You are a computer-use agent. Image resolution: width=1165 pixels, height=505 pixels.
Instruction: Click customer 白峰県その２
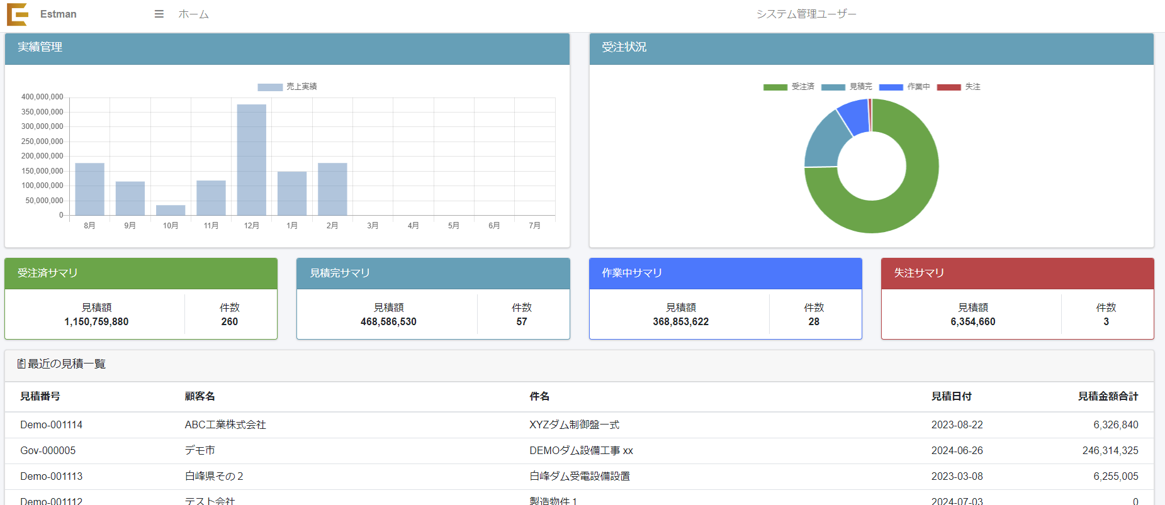pos(214,476)
